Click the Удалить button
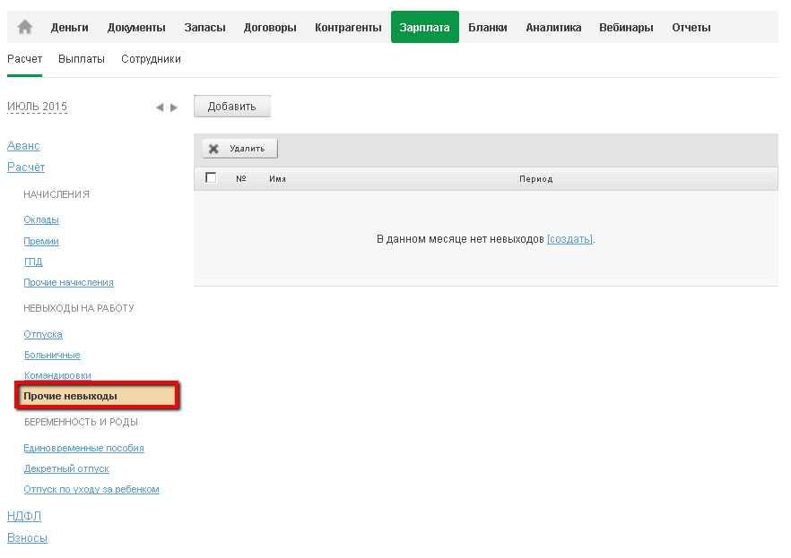This screenshot has height=558, width=791. [239, 149]
